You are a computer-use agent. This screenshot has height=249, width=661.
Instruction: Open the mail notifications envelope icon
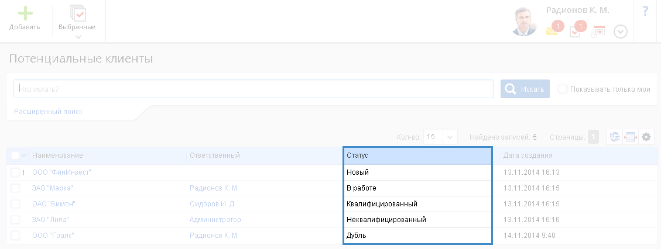pos(552,32)
